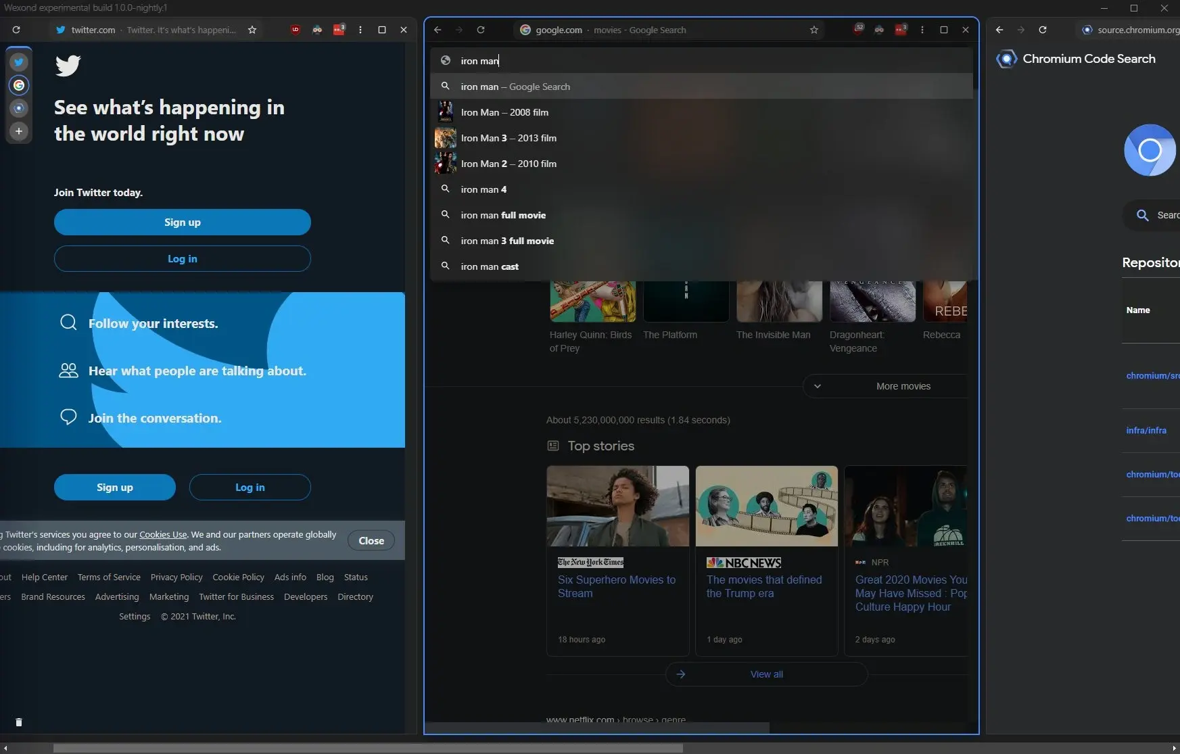The width and height of the screenshot is (1180, 754).
Task: Expand More movies
Action: point(884,386)
